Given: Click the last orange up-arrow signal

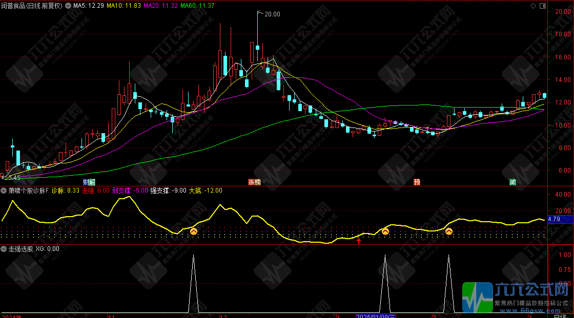Looking at the screenshot, I should [x=448, y=232].
